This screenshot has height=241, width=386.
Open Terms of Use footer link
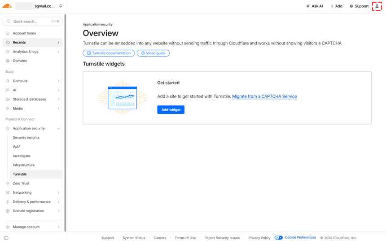coord(185,238)
